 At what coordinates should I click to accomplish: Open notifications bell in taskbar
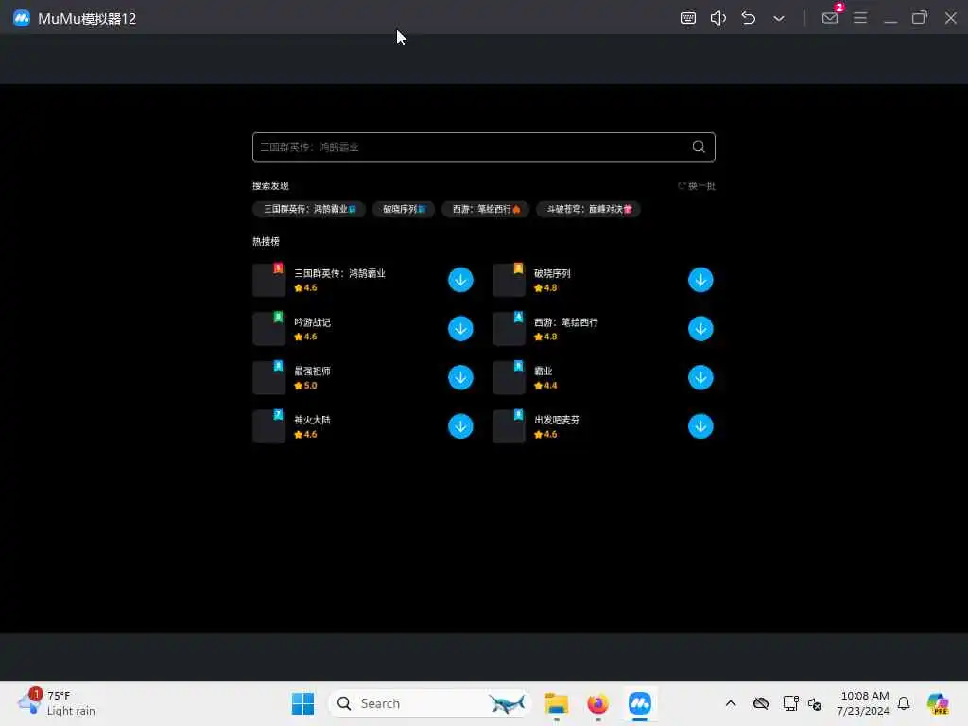coord(904,703)
